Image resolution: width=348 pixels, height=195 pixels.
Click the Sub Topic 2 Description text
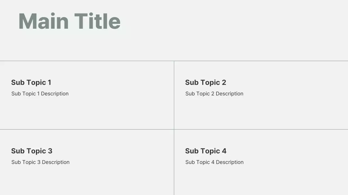point(214,94)
